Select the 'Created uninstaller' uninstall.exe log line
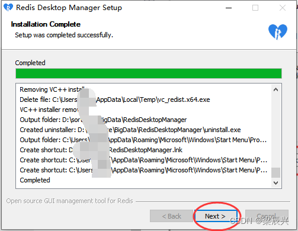The image size is (298, 231). (x=143, y=130)
